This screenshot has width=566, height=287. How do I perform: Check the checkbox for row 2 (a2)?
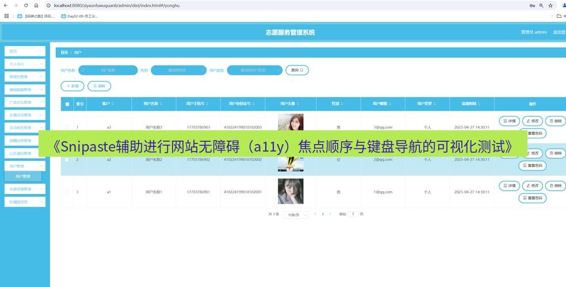coord(67,160)
